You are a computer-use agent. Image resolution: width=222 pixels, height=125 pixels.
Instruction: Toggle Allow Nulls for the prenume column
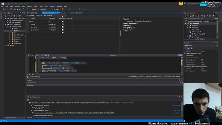(62, 27)
